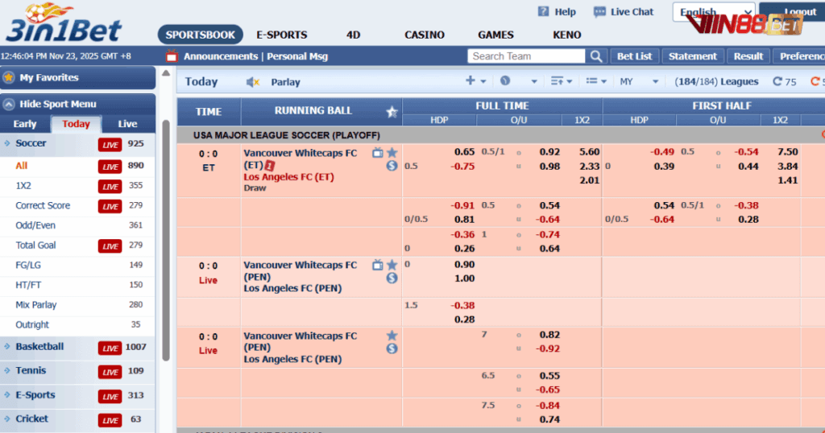The image size is (825, 433).
Task: Open the Announcements TV icon
Action: point(172,56)
